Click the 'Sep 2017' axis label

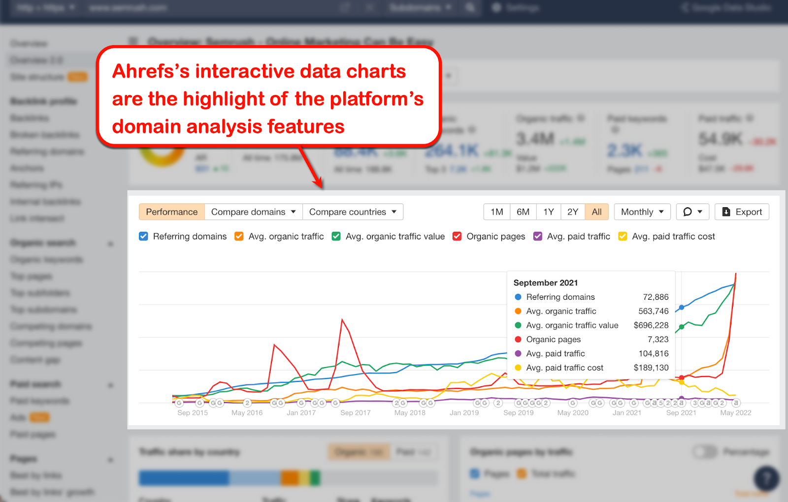356,413
